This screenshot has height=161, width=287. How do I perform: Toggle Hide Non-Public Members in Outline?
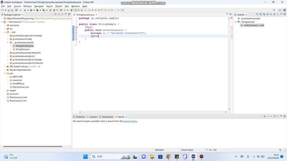[x=271, y=14]
